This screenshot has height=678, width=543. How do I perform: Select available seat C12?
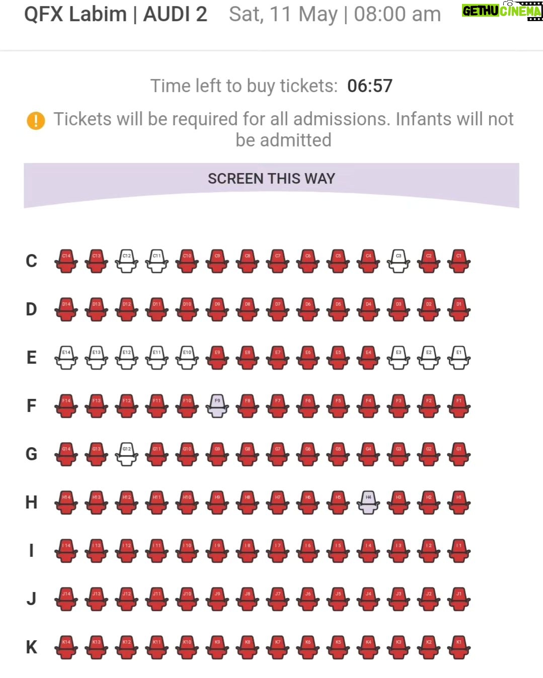pos(127,261)
